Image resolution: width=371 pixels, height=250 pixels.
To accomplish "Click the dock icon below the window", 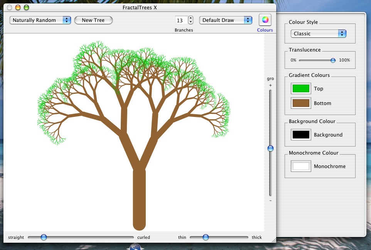I will tap(135, 247).
